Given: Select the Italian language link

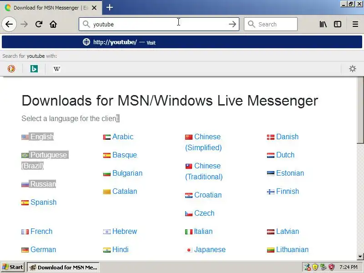Looking at the screenshot, I should [x=203, y=232].
